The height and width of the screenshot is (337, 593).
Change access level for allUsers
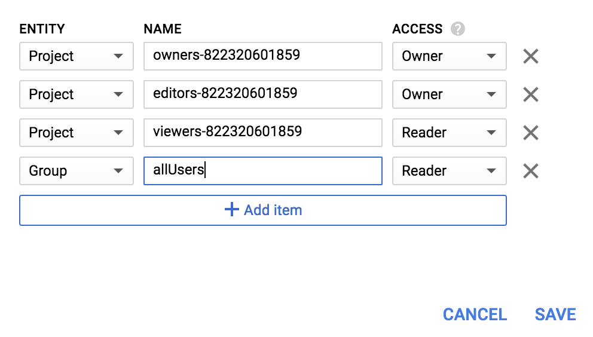[449, 171]
